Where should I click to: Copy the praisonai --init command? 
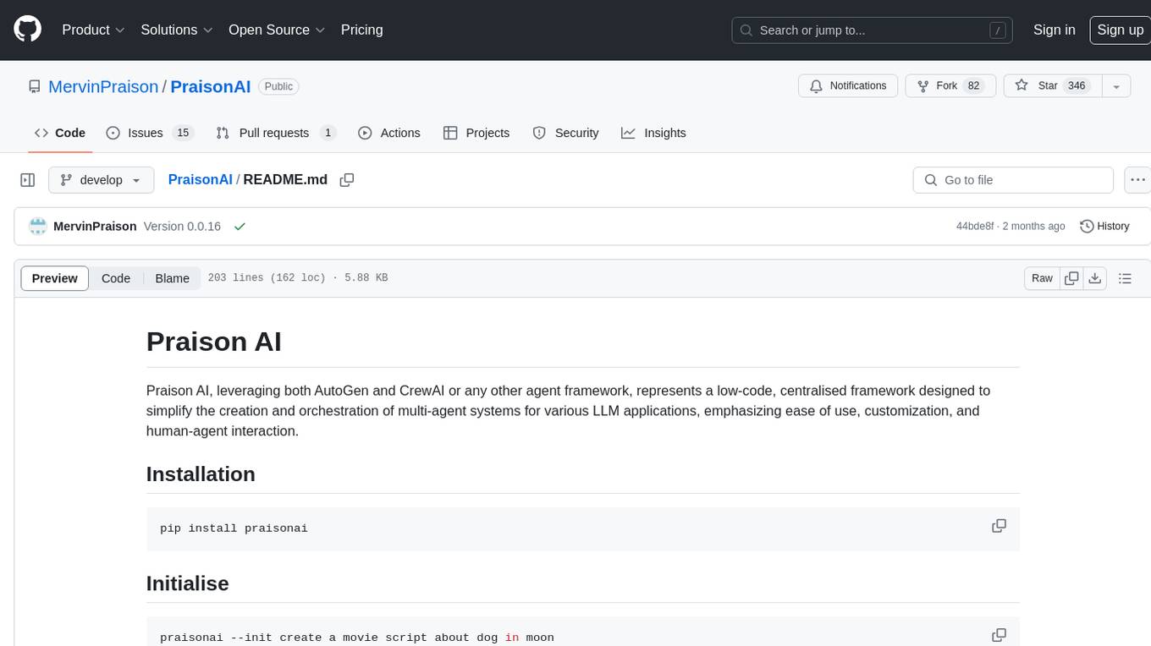(999, 635)
